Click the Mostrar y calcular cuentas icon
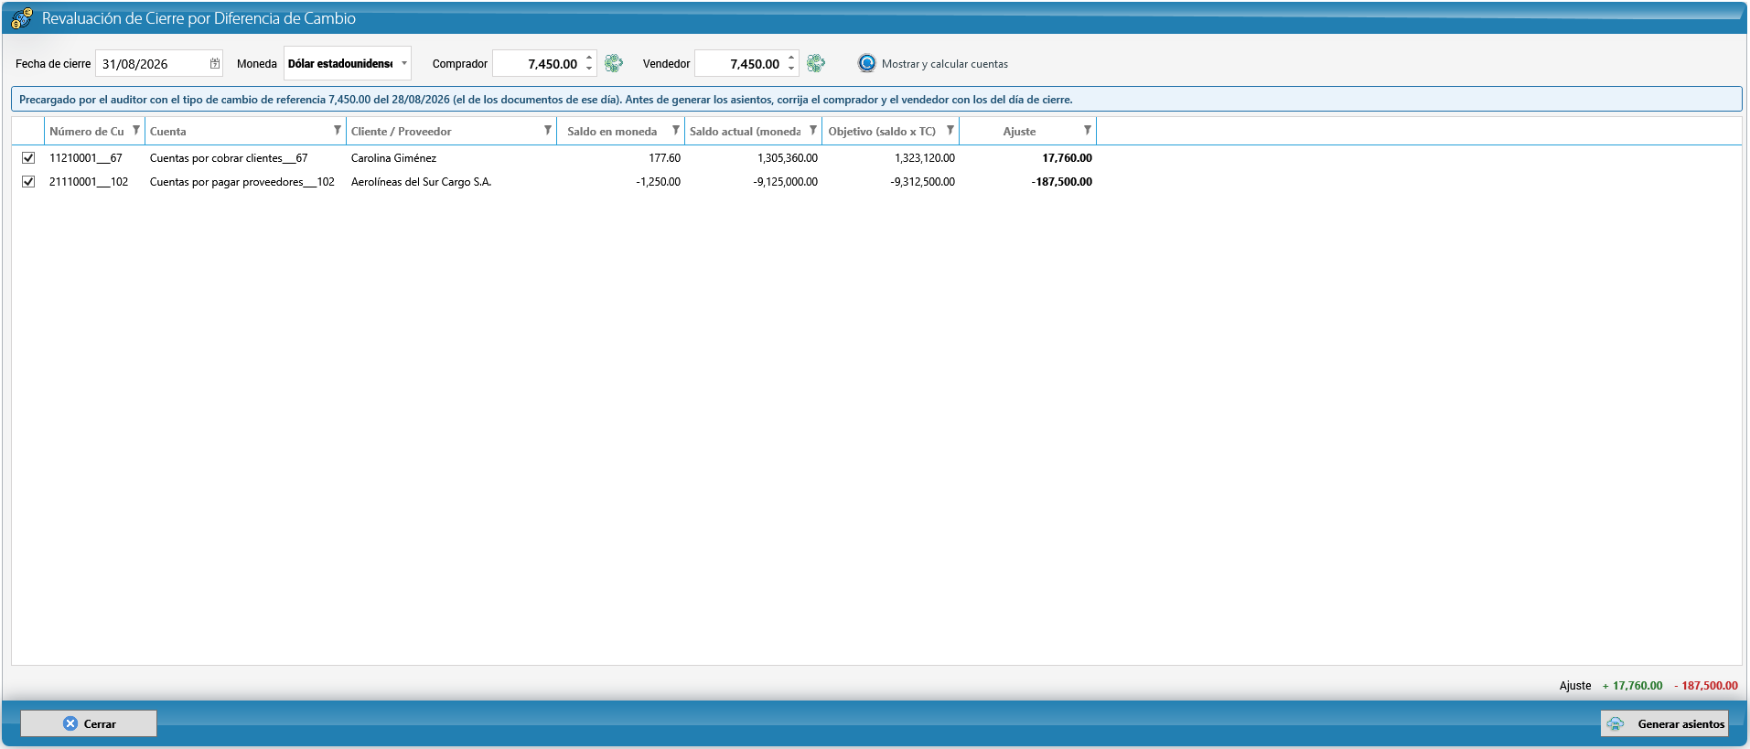This screenshot has width=1750, height=749. pos(866,63)
